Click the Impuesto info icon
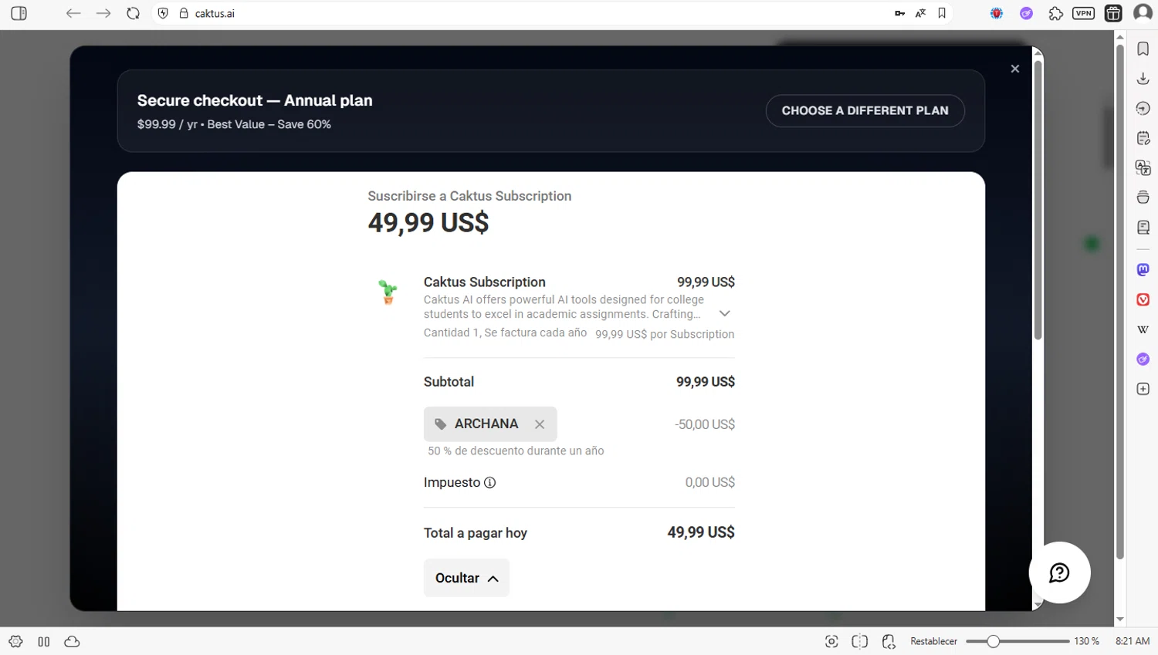Viewport: 1158px width, 655px height. 489,483
